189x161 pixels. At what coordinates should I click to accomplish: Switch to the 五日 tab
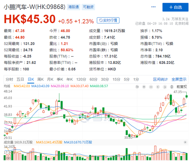pyautogui.click(x=20, y=79)
